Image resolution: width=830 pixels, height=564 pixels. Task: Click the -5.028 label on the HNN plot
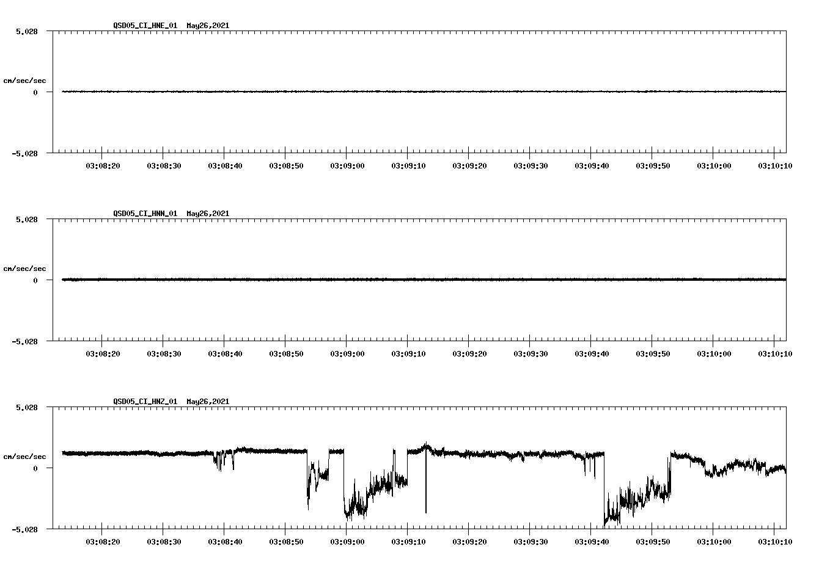pyautogui.click(x=25, y=341)
